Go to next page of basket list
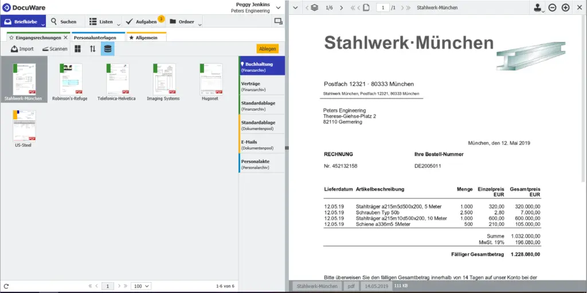This screenshot has height=293, width=587. point(119,286)
